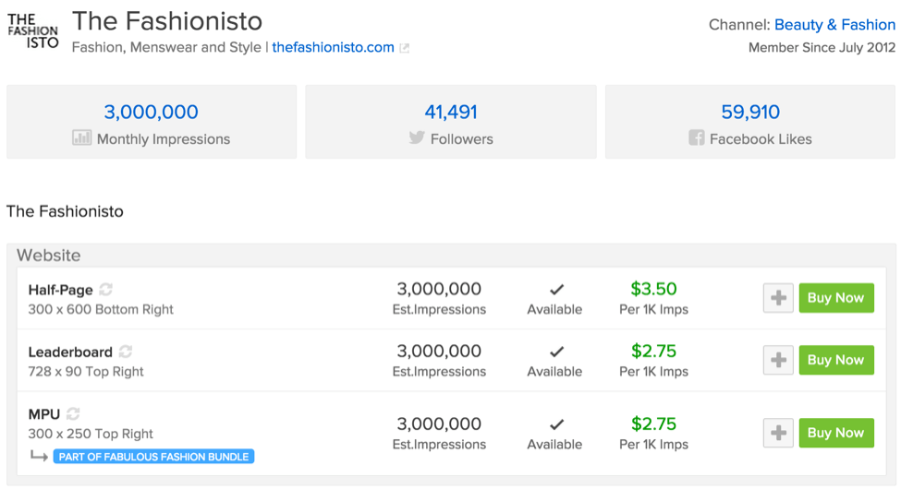This screenshot has height=489, width=901.
Task: Click refresh icon next to Leaderboard
Action: (x=126, y=351)
